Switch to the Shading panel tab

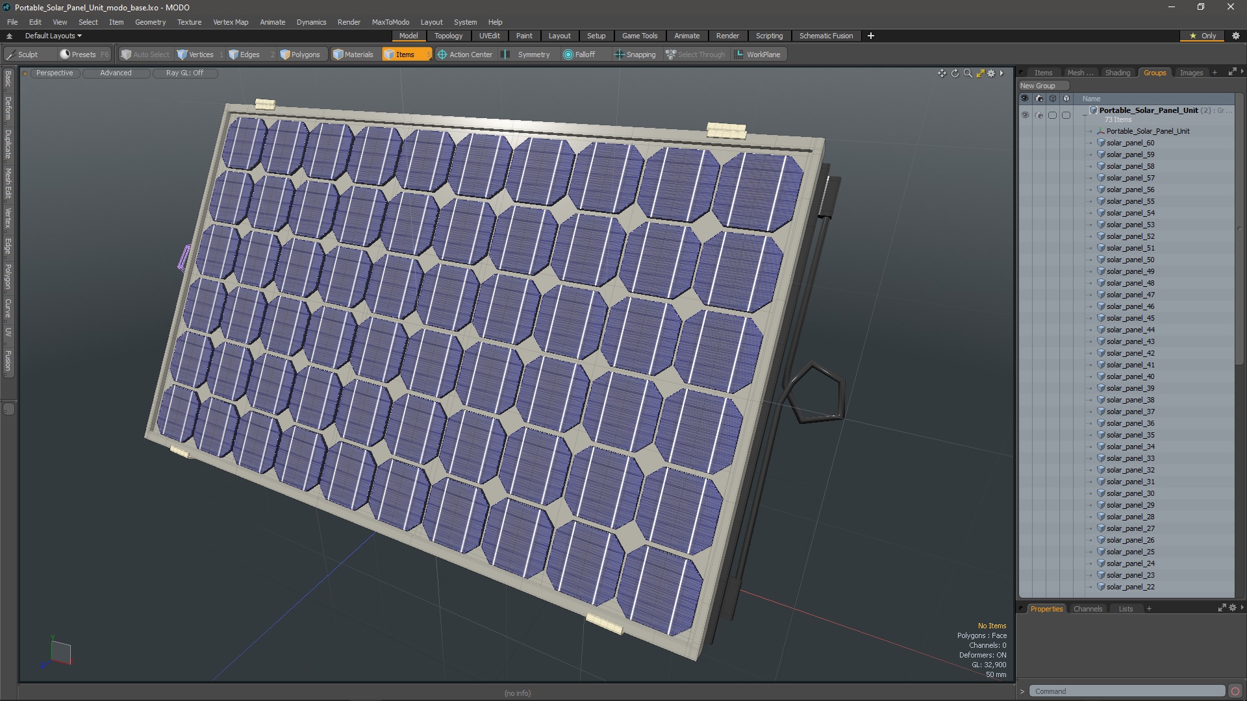coord(1117,73)
